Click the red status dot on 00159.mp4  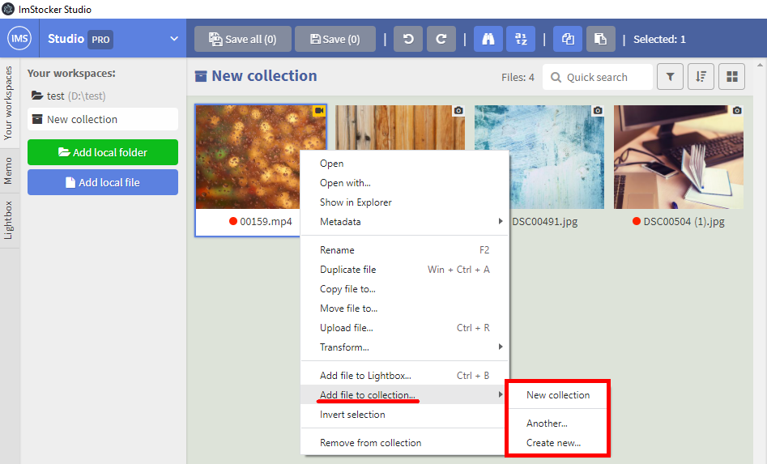pos(232,221)
